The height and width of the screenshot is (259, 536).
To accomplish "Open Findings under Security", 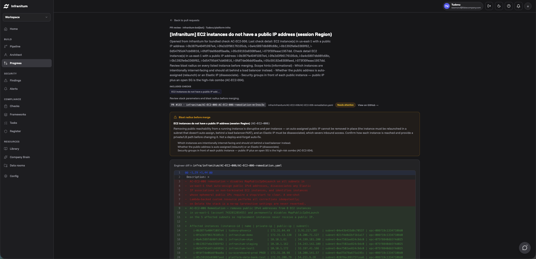I will (27, 81).
